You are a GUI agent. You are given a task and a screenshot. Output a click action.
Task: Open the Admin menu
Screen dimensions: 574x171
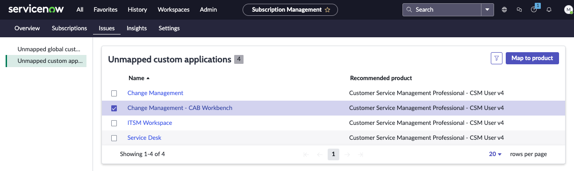[208, 9]
